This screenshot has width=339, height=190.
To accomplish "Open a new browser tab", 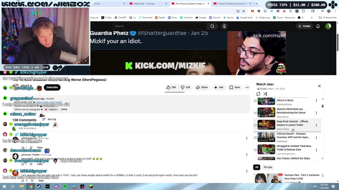I will [x=256, y=4].
